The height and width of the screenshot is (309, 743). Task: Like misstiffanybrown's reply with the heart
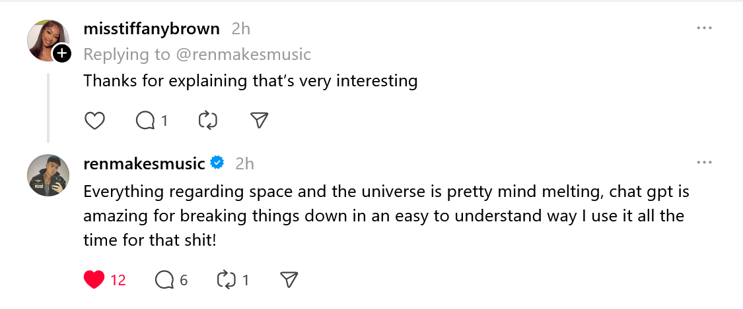coord(96,121)
